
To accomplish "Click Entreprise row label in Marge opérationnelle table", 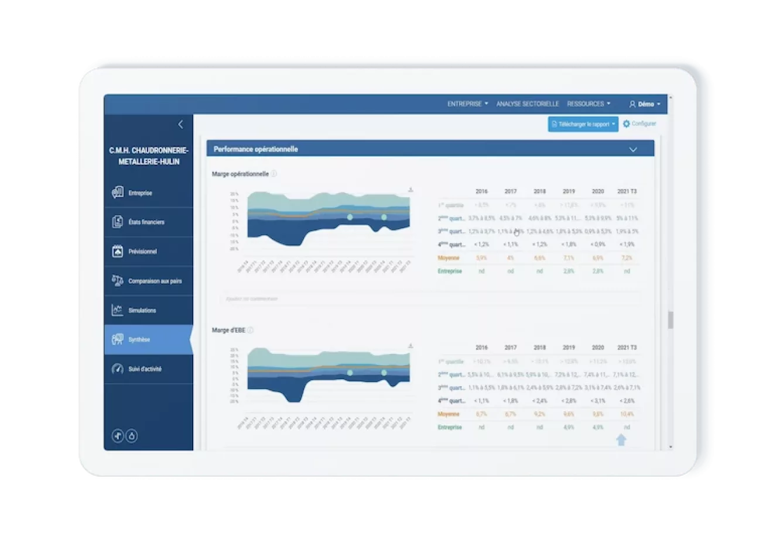I will coord(450,271).
